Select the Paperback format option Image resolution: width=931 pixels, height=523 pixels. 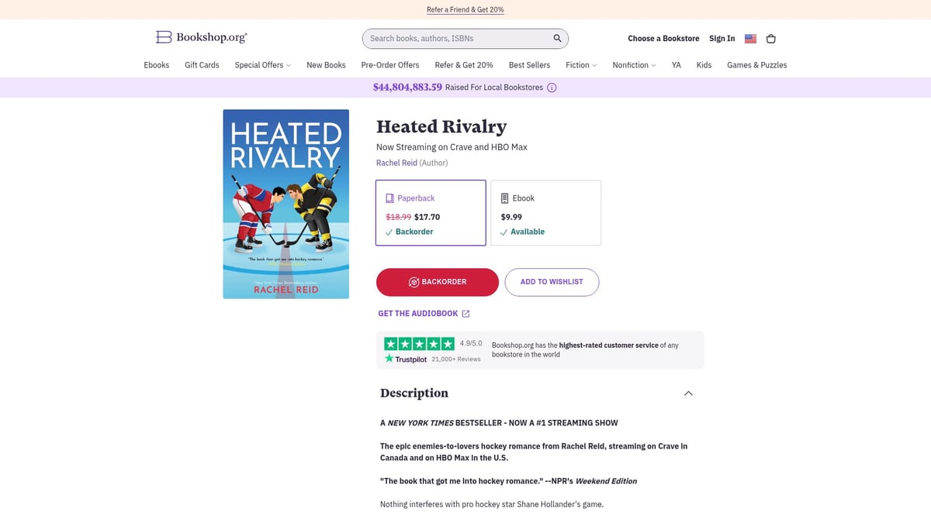(431, 212)
